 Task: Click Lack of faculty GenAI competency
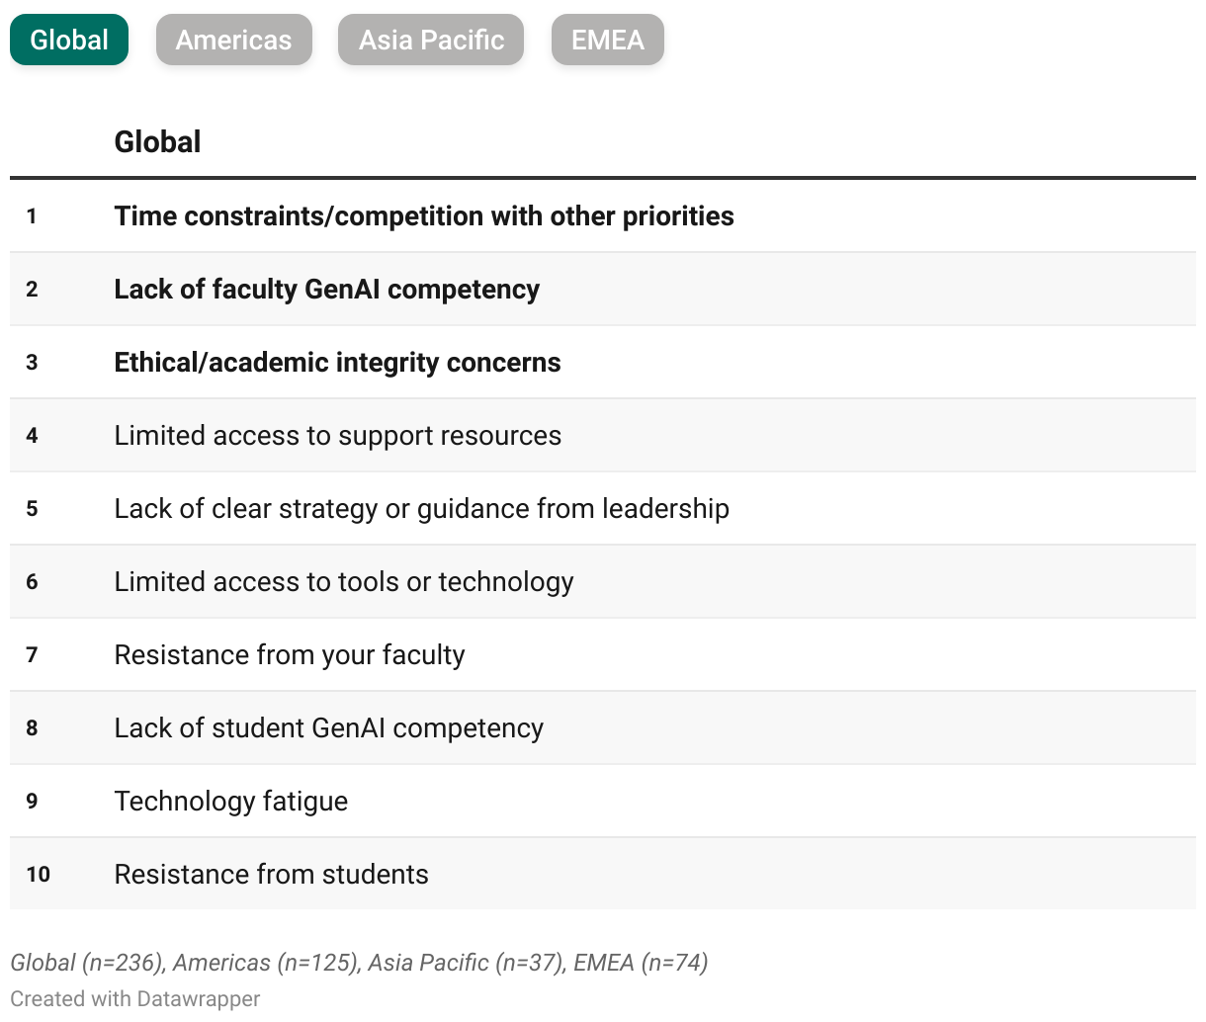327,289
